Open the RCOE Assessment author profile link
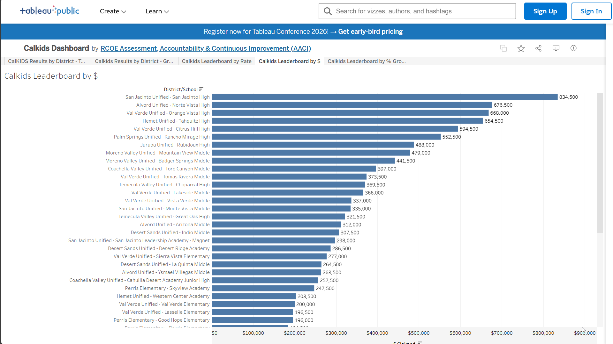Viewport: 613px width, 344px height. pyautogui.click(x=206, y=48)
